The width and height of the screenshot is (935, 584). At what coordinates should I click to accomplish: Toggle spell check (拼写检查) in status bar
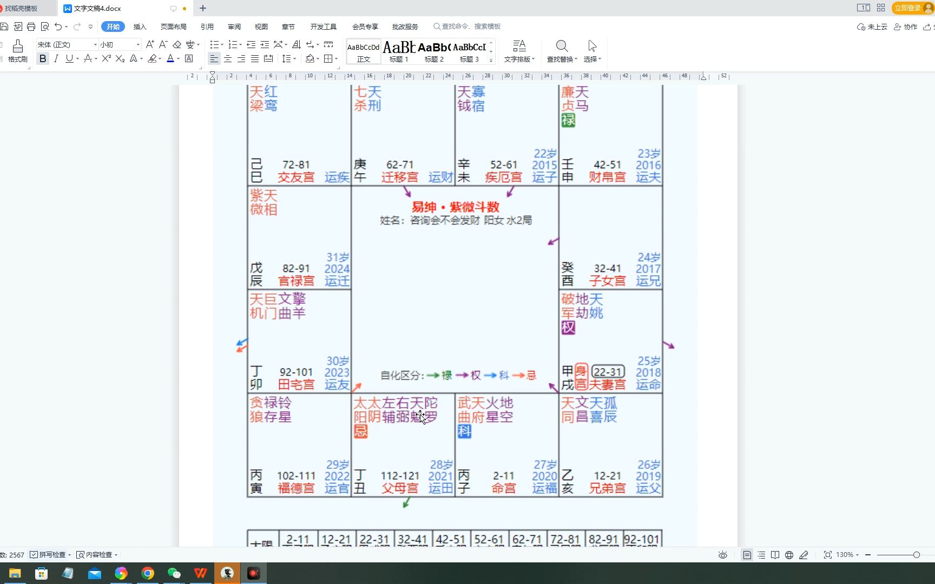click(x=48, y=555)
